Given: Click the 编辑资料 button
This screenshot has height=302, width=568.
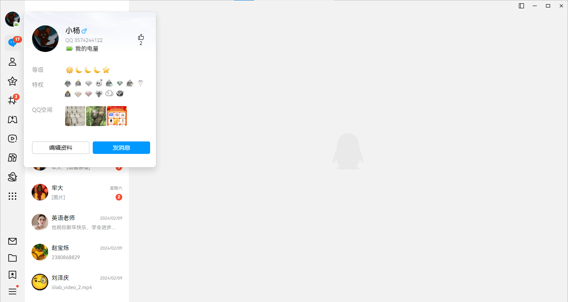Looking at the screenshot, I should [x=61, y=148].
